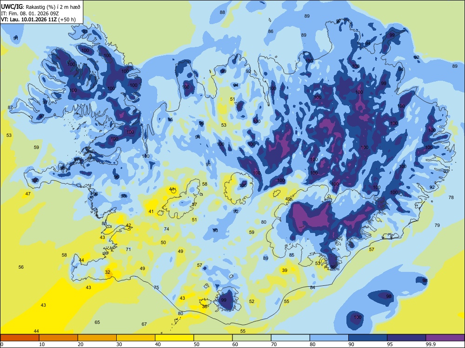This screenshot has height=348, width=465.
Task: Click the 'VT: Lau. 10.01.2026 11Z' line
Action: pos(29,19)
